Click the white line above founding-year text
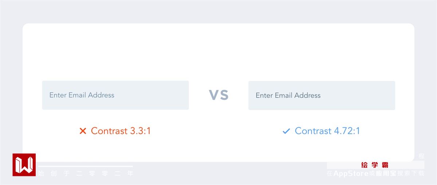 pos(86,166)
